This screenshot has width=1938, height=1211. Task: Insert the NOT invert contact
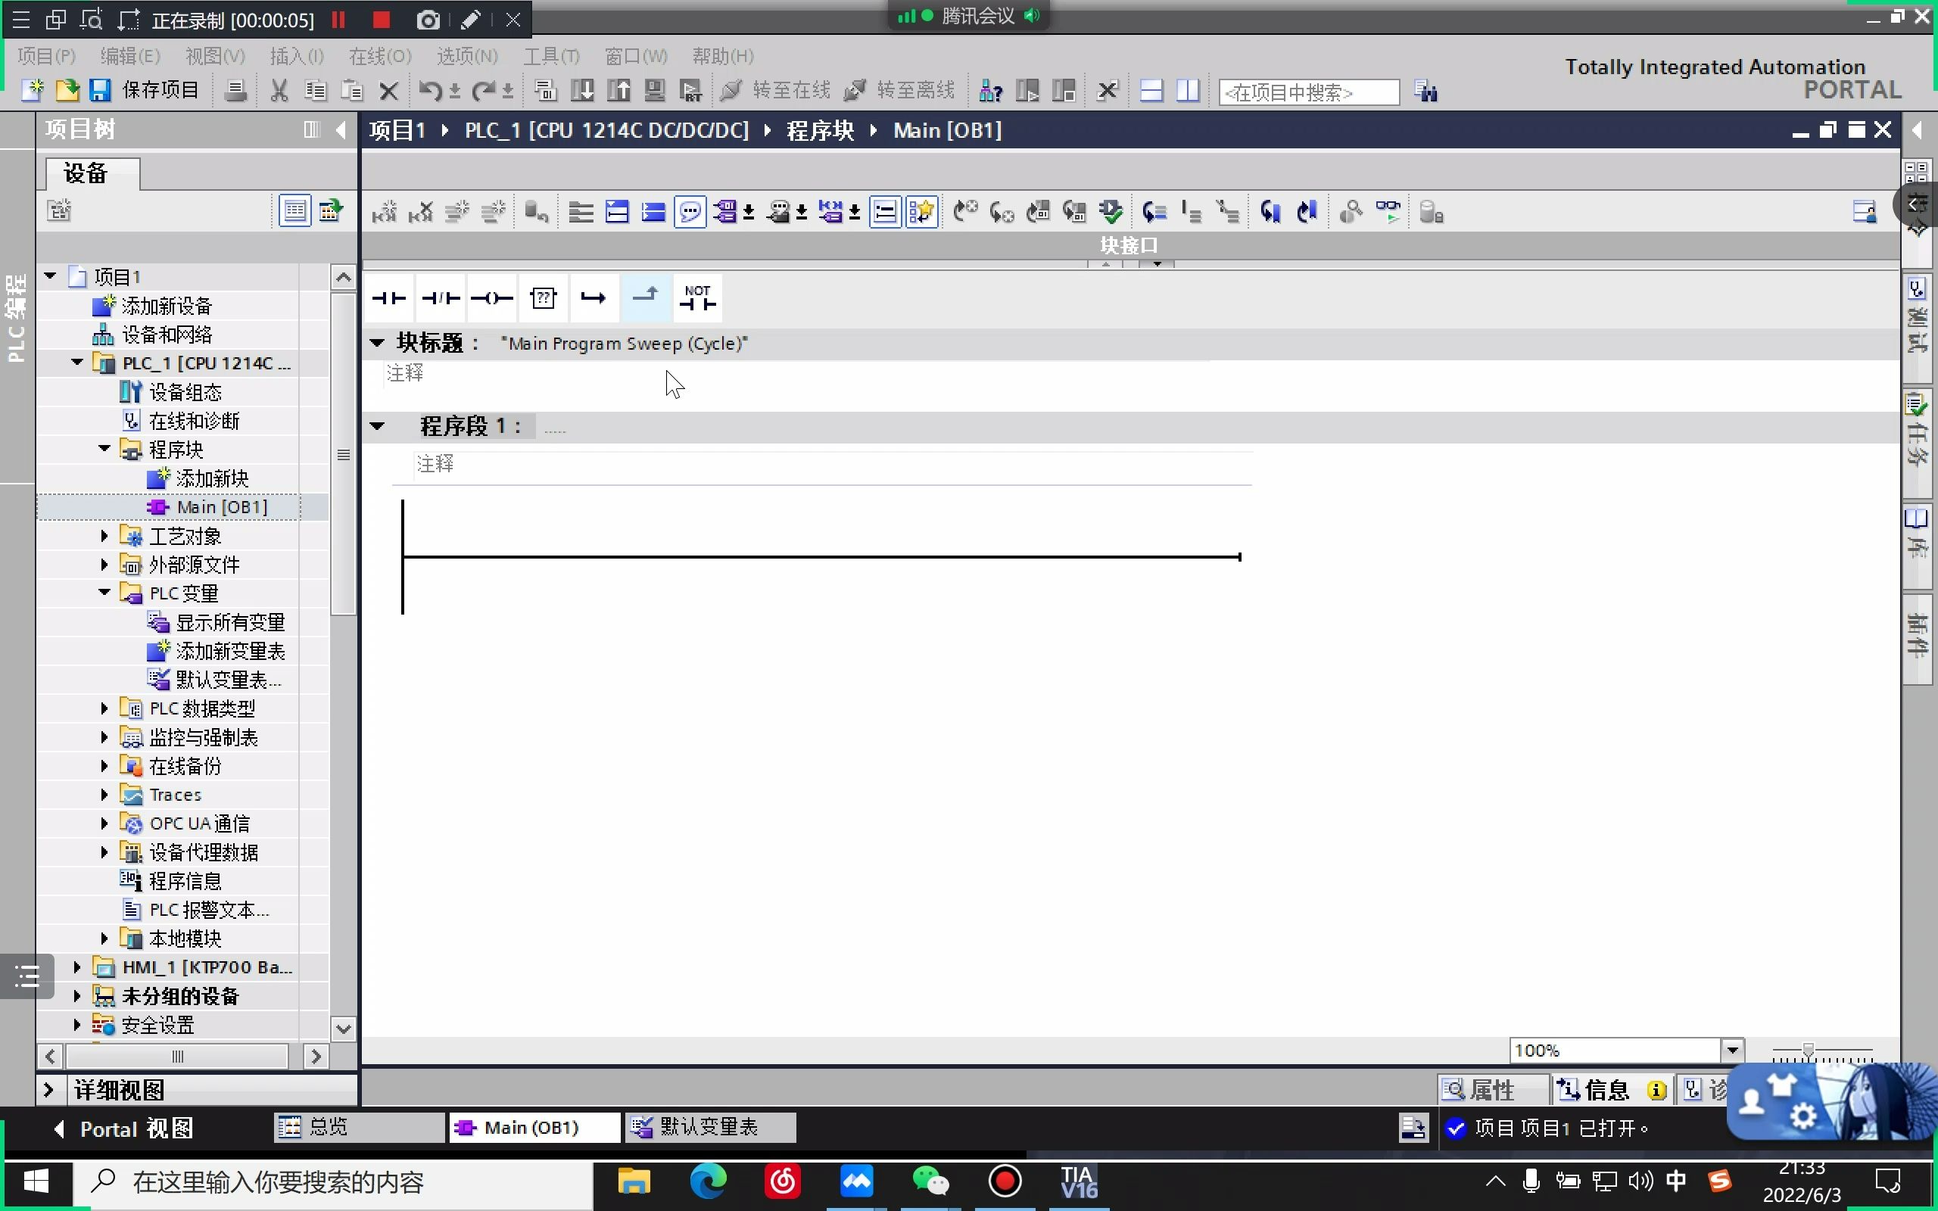coord(696,299)
